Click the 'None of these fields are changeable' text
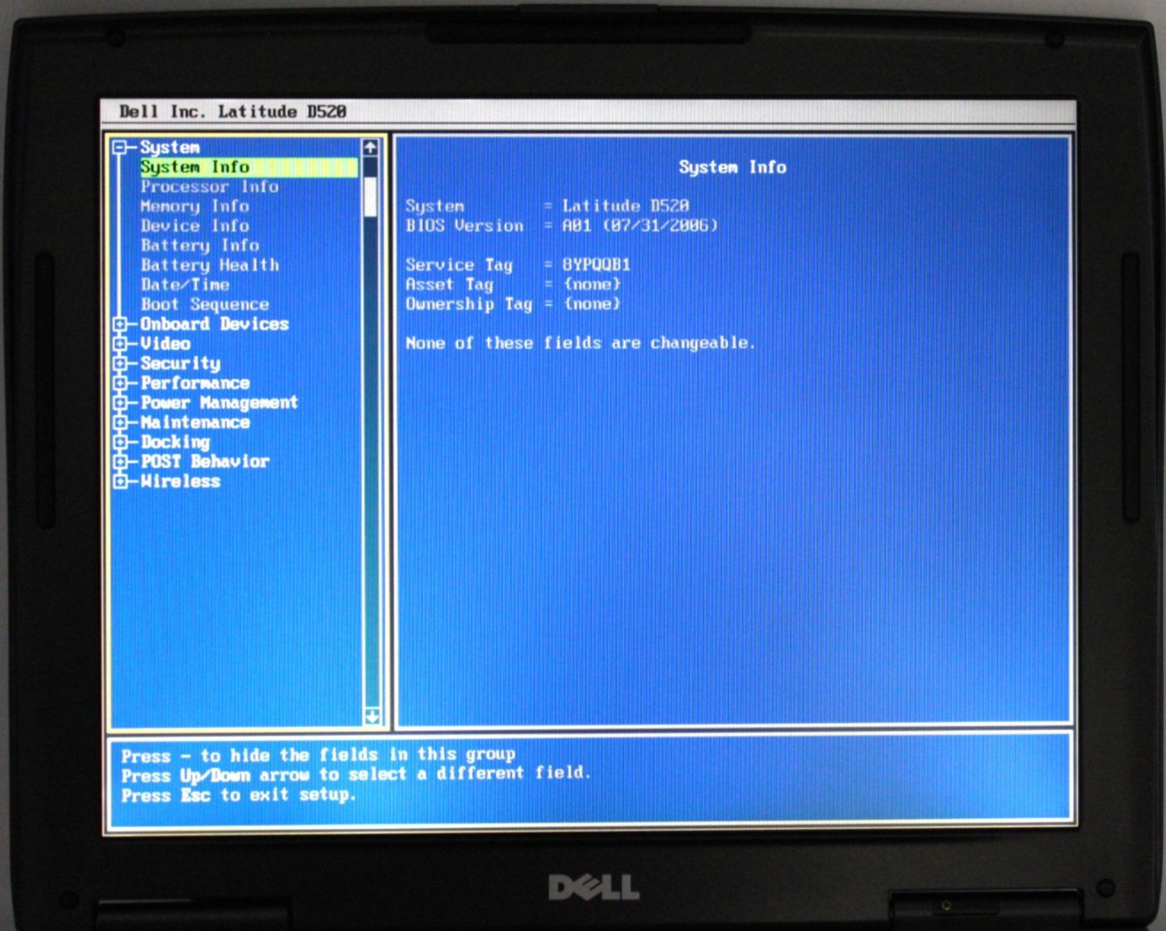Image resolution: width=1166 pixels, height=931 pixels. (580, 344)
